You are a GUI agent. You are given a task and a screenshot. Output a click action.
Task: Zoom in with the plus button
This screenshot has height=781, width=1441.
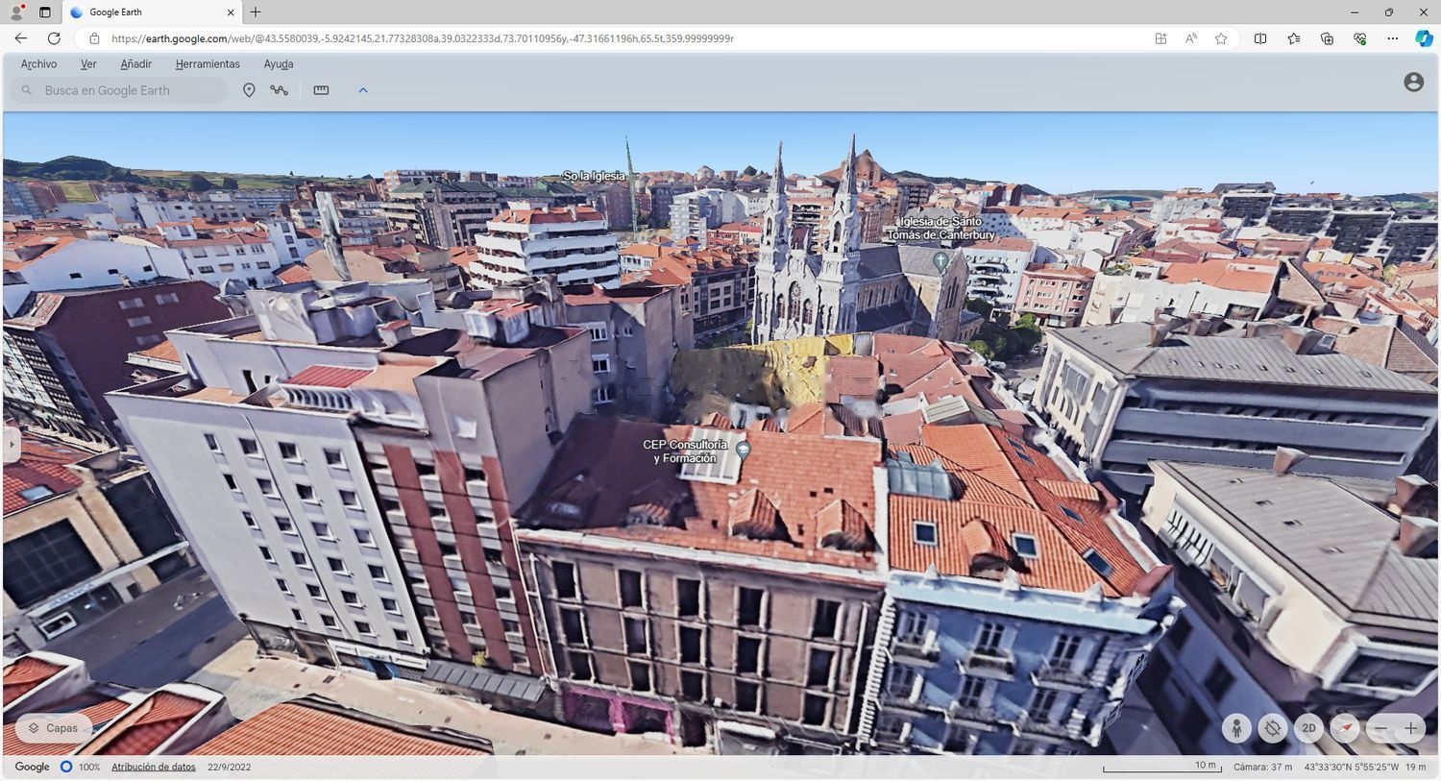(1411, 728)
